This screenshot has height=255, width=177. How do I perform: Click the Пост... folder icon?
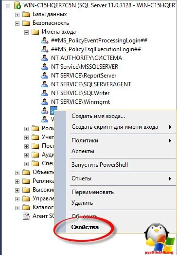point(35,146)
